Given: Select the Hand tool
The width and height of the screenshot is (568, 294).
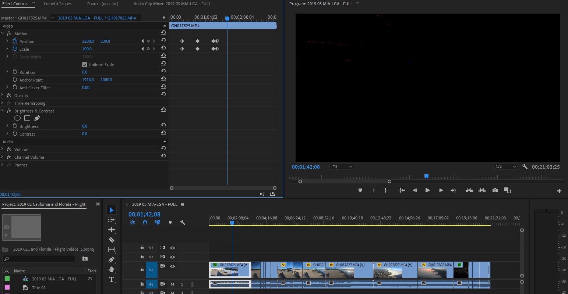Looking at the screenshot, I should pyautogui.click(x=112, y=269).
